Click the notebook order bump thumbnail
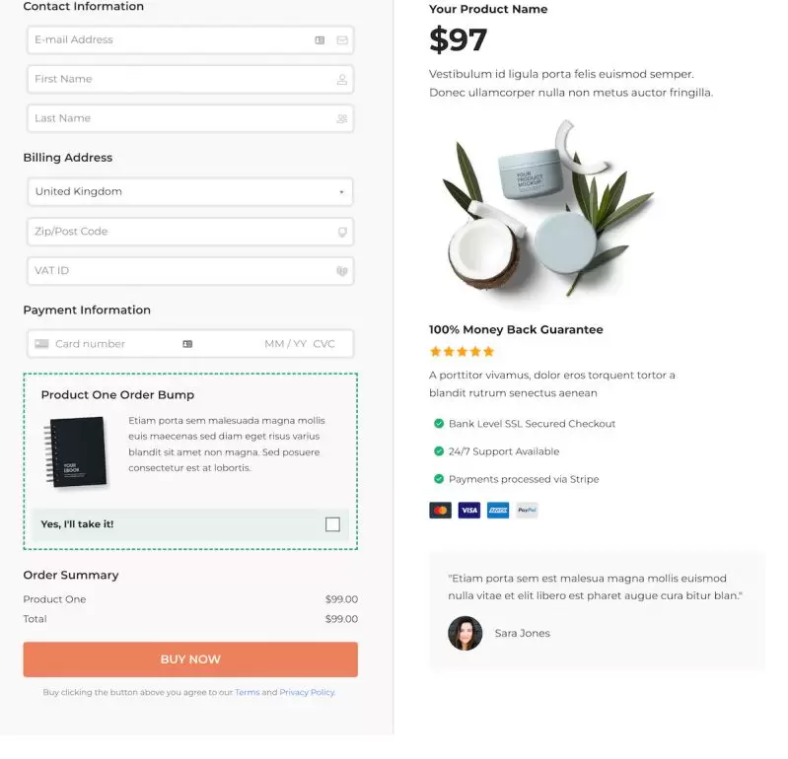 coord(77,451)
